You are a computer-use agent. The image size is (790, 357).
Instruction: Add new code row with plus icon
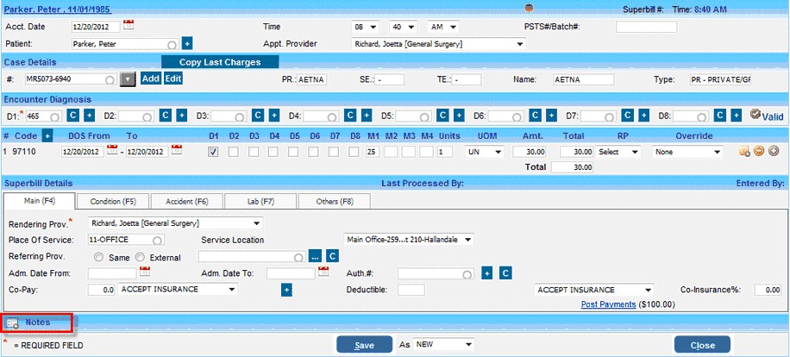coord(47,135)
